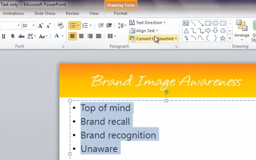Decrease list indent level
256x160 pixels.
click(x=101, y=25)
